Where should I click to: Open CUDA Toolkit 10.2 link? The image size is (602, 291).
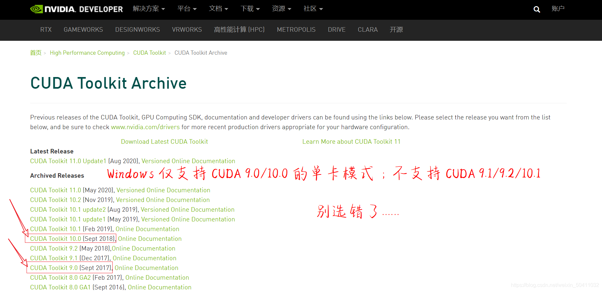[56, 200]
